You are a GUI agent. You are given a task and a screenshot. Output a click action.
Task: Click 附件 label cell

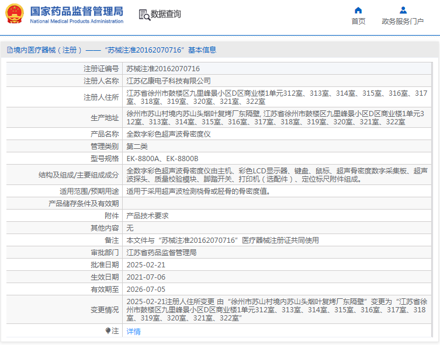pyautogui.click(x=64, y=215)
